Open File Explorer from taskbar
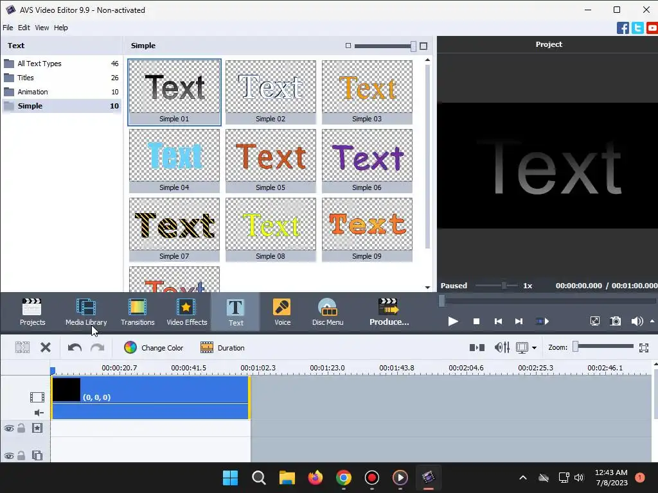The width and height of the screenshot is (658, 493). (287, 478)
